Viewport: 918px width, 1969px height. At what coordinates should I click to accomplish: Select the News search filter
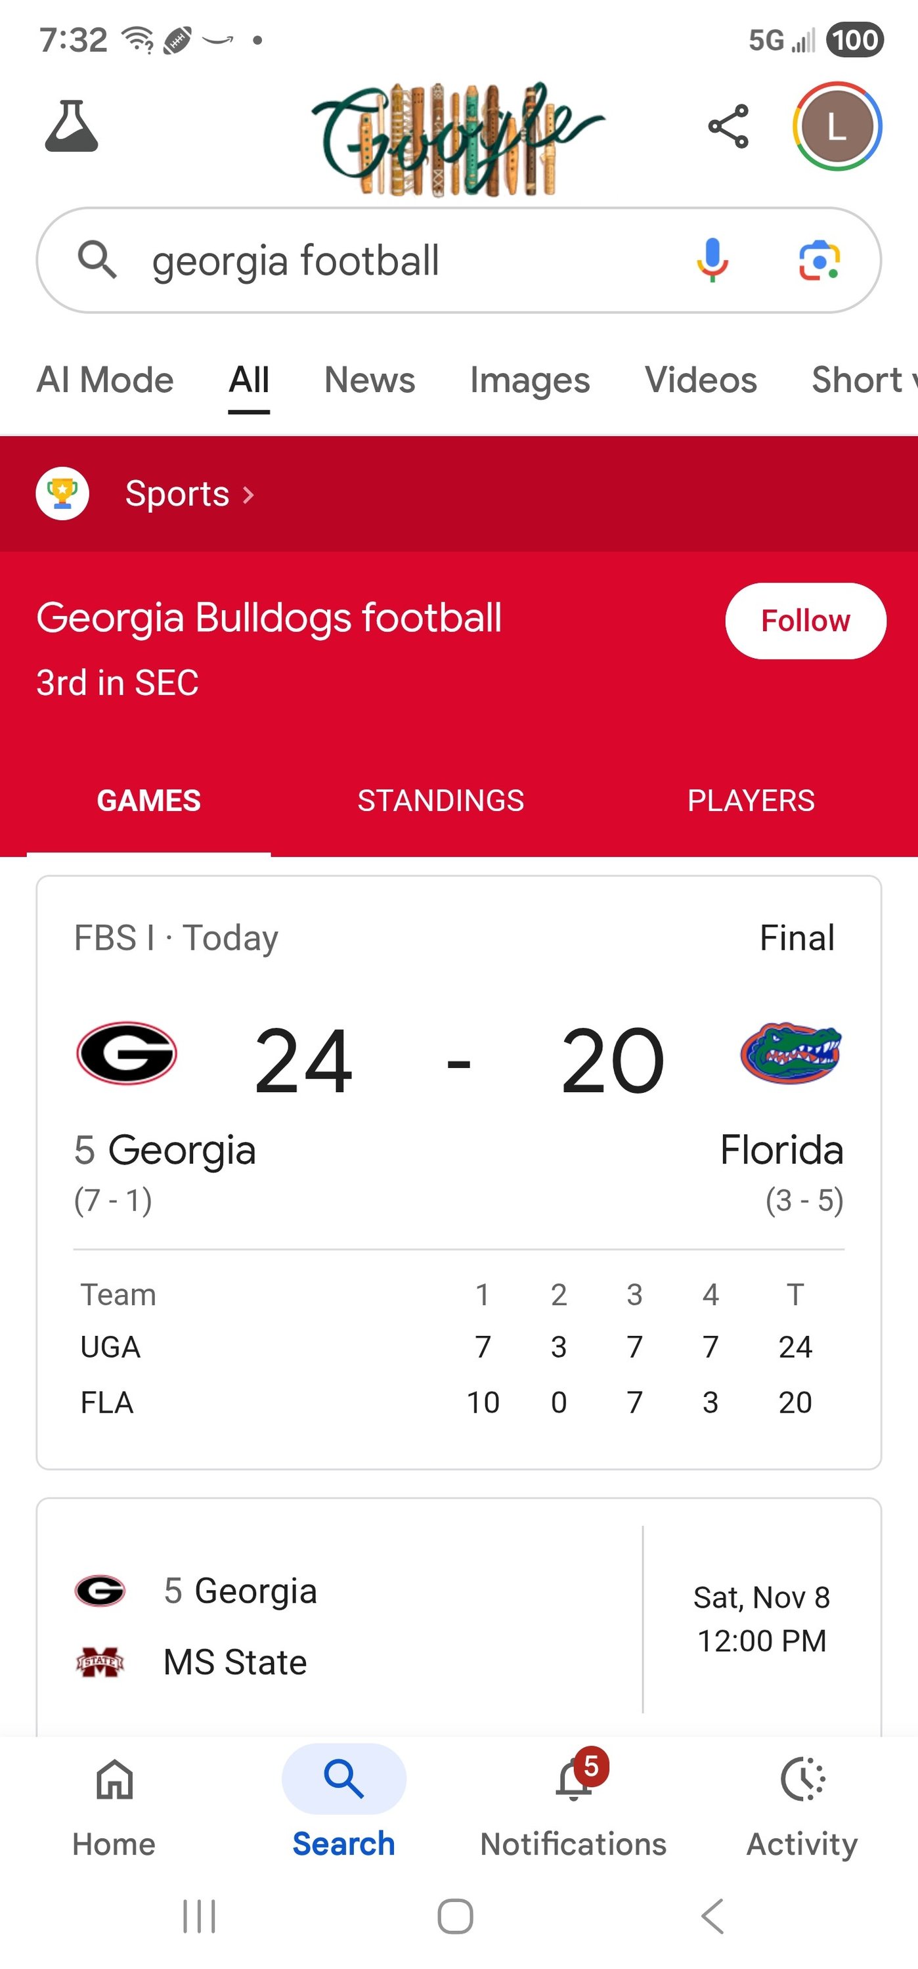[x=369, y=380]
